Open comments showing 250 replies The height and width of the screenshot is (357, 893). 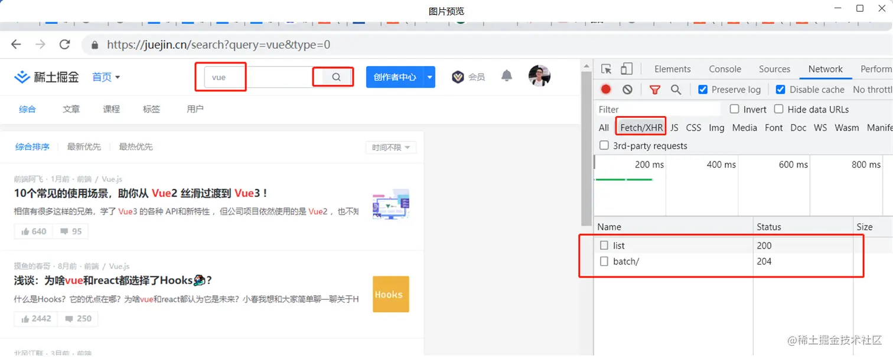coord(77,319)
